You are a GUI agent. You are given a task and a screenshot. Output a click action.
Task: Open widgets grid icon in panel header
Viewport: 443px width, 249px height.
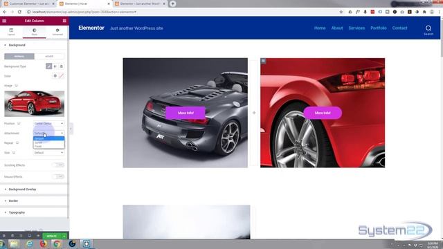(x=64, y=21)
